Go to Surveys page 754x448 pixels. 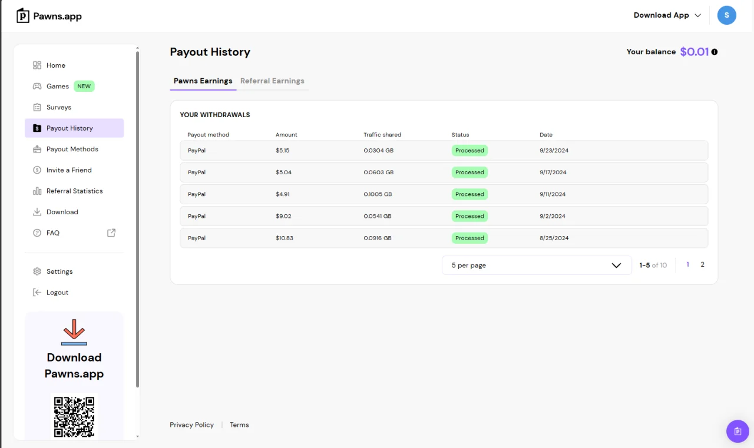click(x=59, y=107)
